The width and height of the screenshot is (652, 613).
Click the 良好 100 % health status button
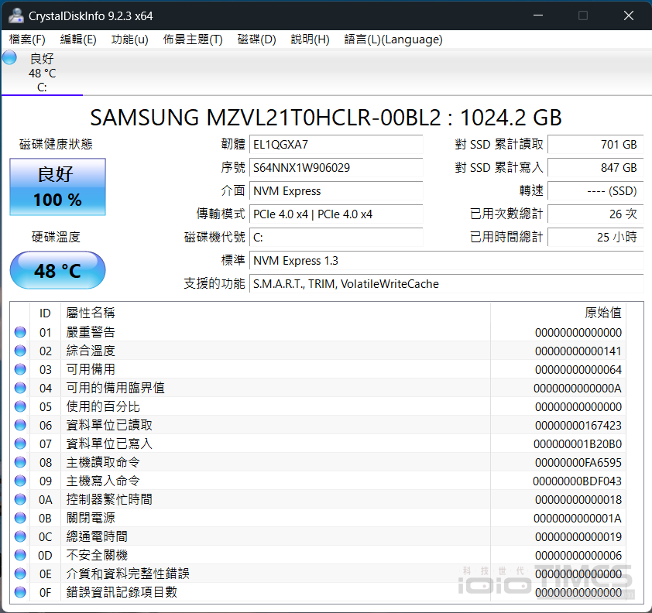point(58,187)
